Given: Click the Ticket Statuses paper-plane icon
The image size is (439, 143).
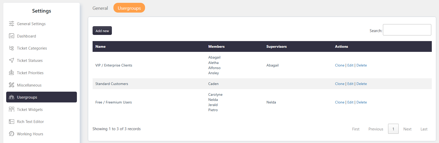Looking at the screenshot, I should (12, 60).
